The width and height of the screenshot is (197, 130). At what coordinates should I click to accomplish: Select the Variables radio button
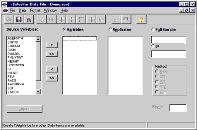(x=64, y=29)
